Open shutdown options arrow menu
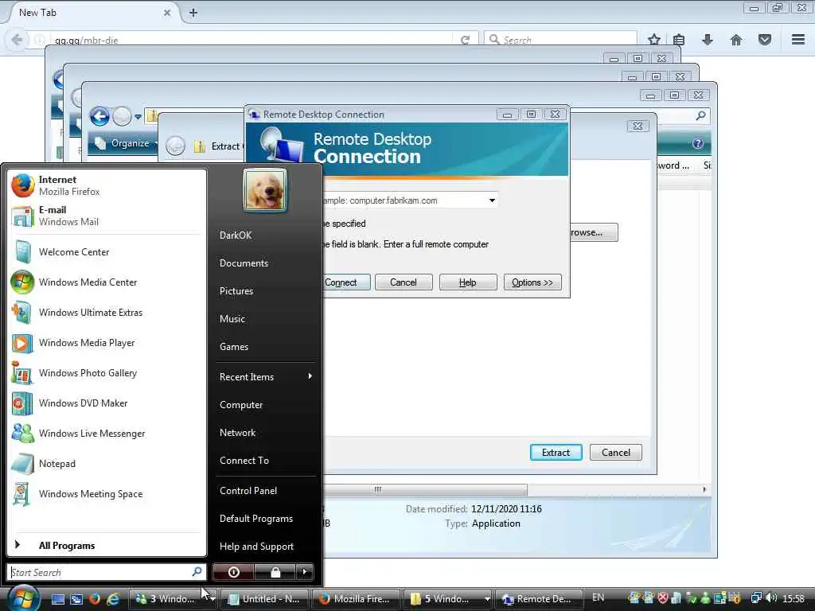The image size is (815, 611). click(x=305, y=572)
